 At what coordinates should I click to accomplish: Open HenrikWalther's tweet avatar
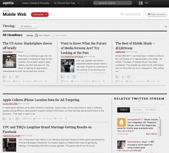click(x=121, y=145)
